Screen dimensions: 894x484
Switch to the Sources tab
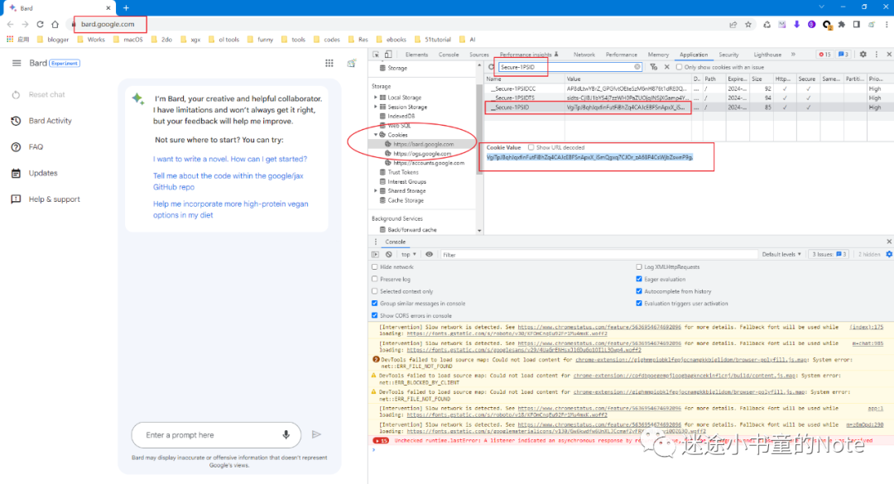point(479,55)
